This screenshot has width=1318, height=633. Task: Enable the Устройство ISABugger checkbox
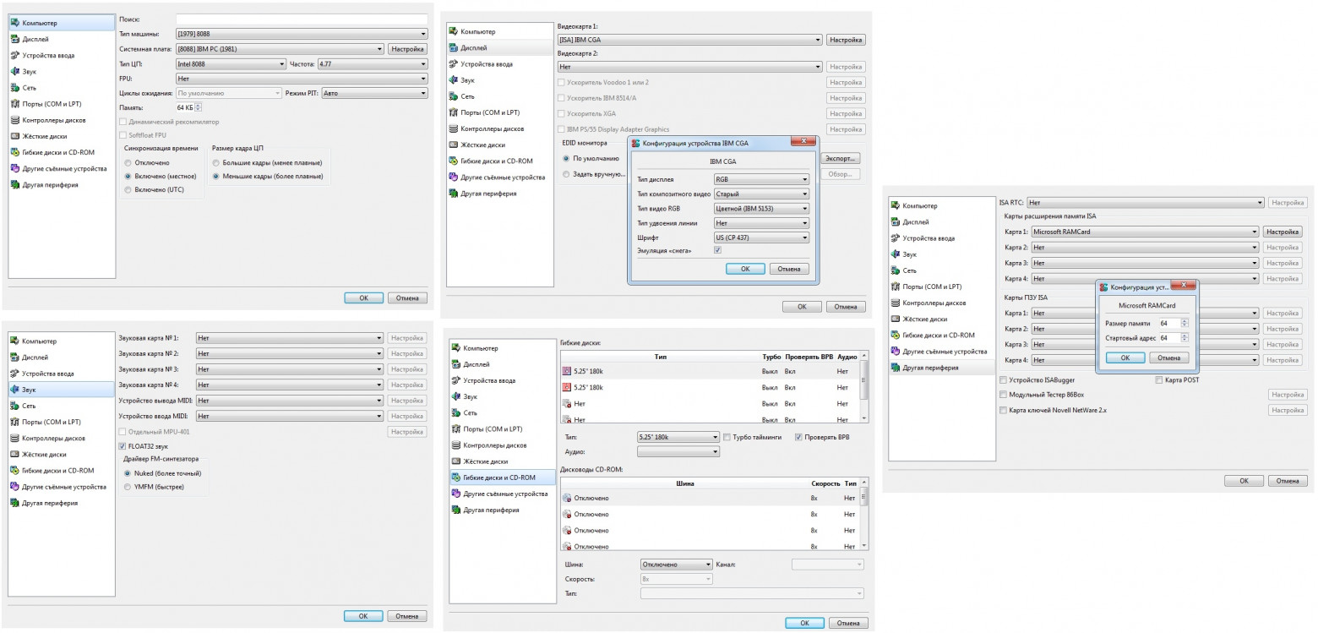1003,380
